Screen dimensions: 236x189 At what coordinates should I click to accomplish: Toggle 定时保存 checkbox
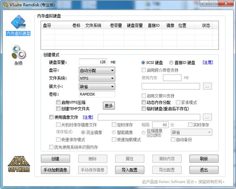pos(114,125)
